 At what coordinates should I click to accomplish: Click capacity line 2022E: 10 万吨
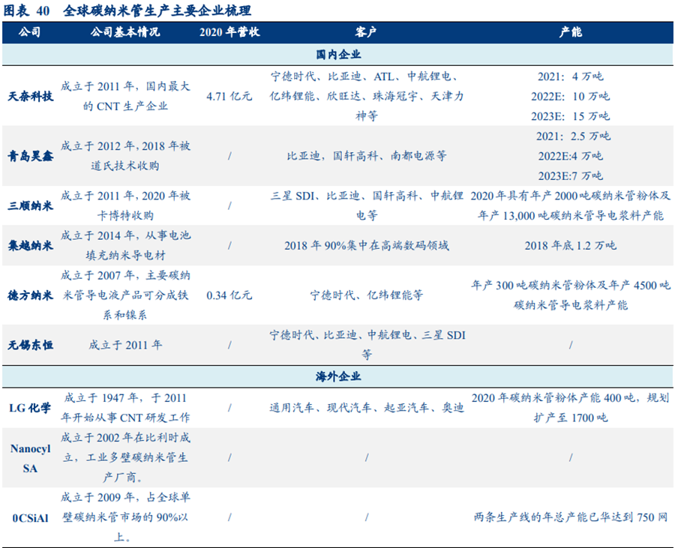click(x=571, y=97)
